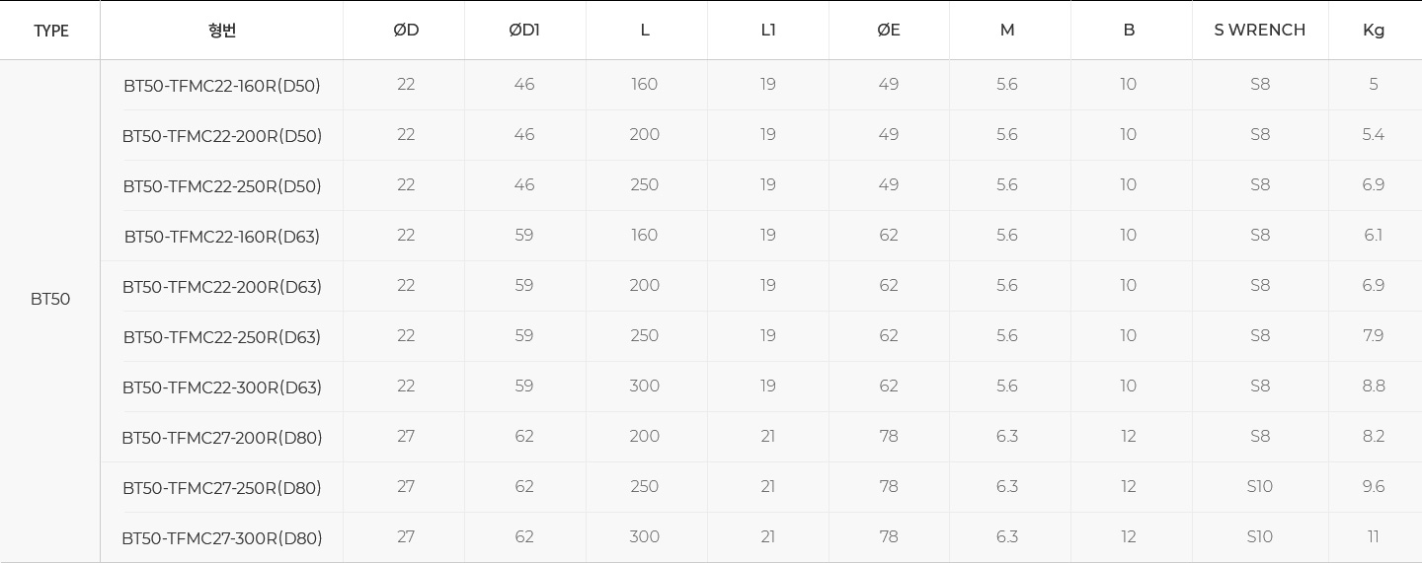Select model BT50-TFMC27-300R(D80)
The width and height of the screenshot is (1422, 563).
222,538
